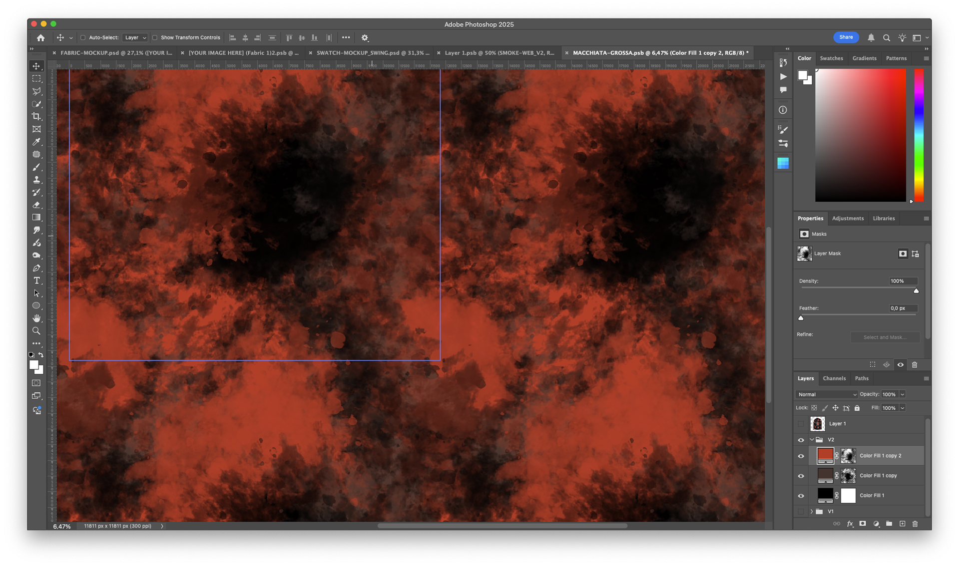This screenshot has height=566, width=959.
Task: Click the Select and Mask button
Action: point(885,337)
